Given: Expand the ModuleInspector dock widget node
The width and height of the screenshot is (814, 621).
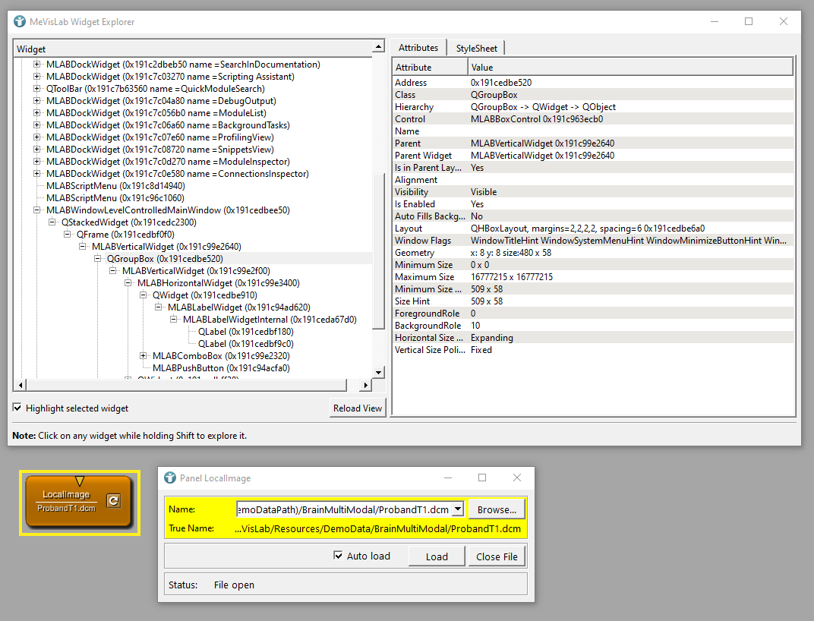Looking at the screenshot, I should [x=37, y=162].
